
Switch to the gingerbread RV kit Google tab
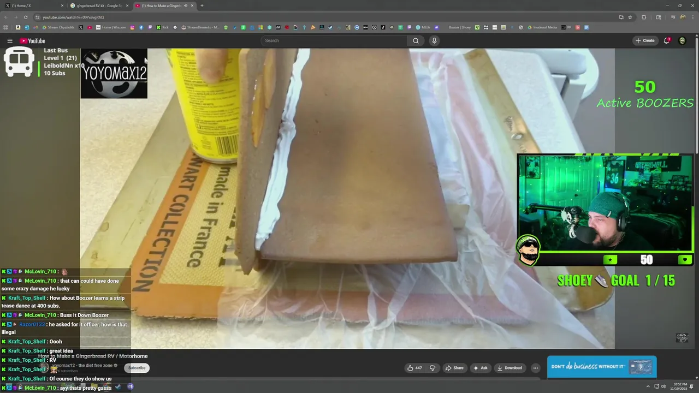pyautogui.click(x=98, y=5)
